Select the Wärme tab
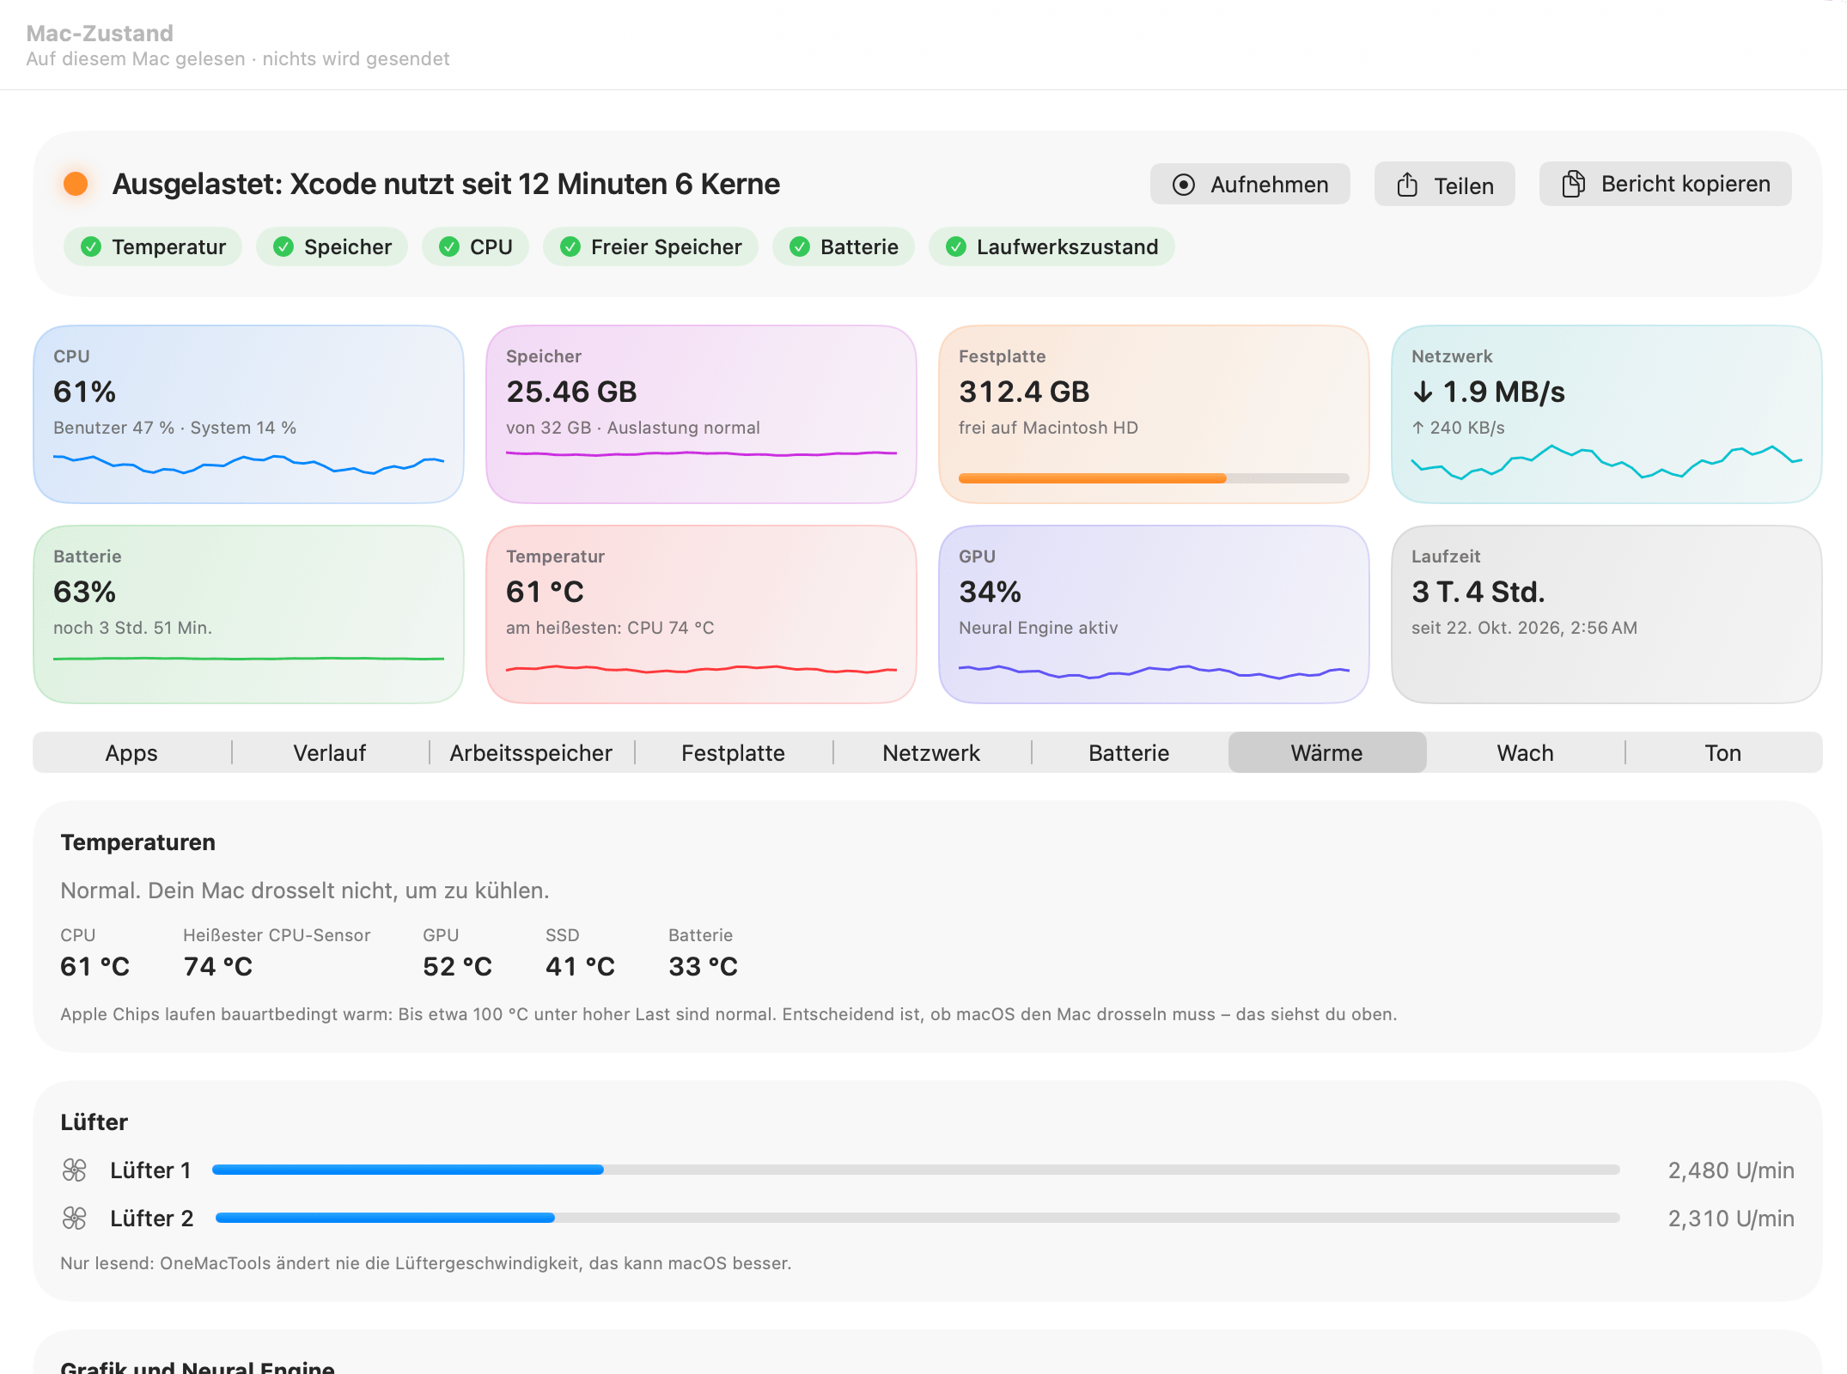This screenshot has height=1374, width=1847. [x=1327, y=752]
